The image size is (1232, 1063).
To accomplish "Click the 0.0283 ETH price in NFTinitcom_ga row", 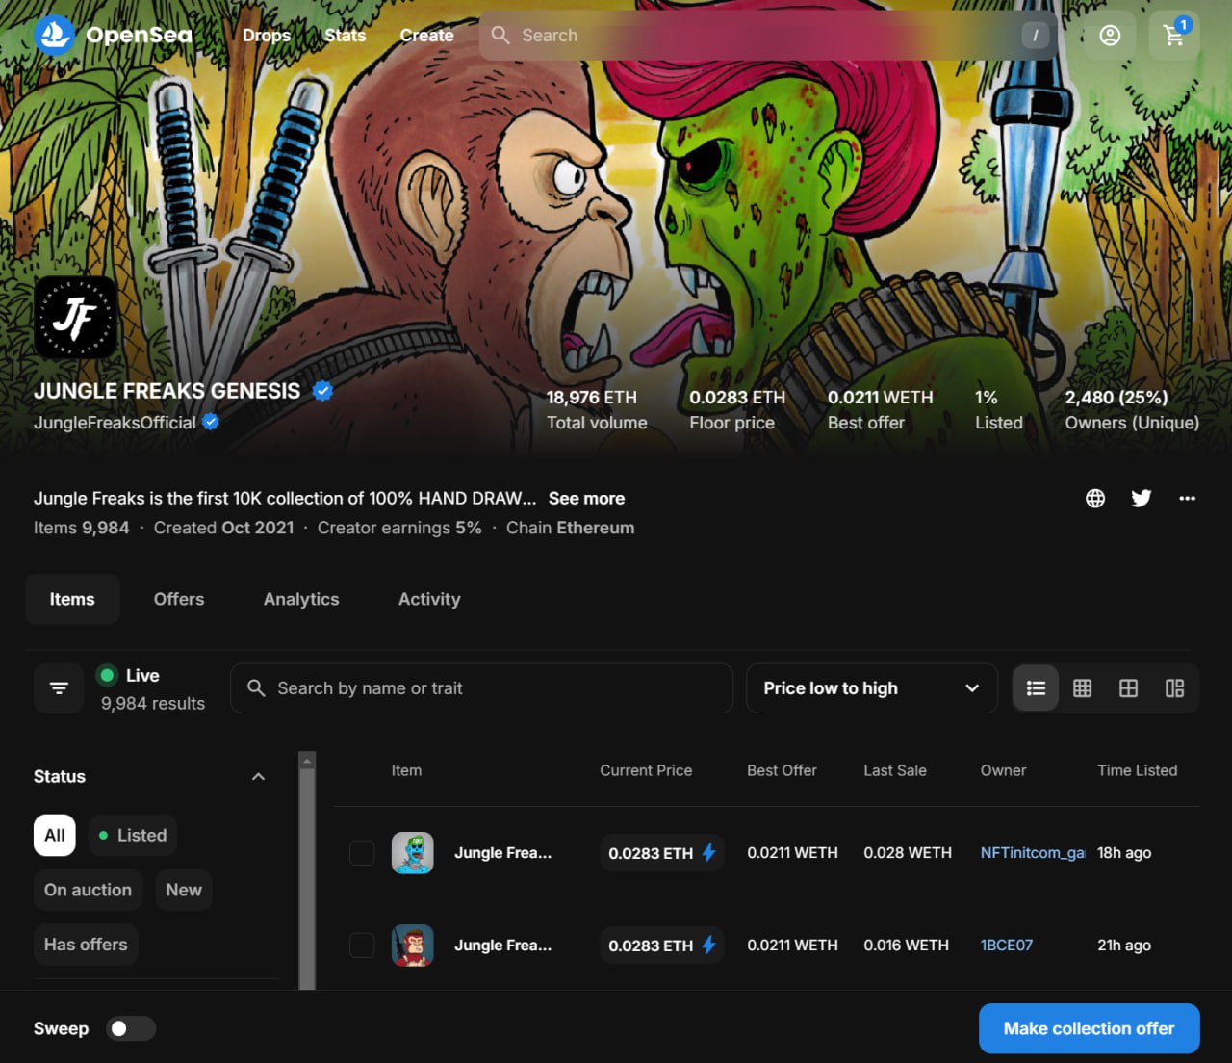I will pyautogui.click(x=651, y=853).
